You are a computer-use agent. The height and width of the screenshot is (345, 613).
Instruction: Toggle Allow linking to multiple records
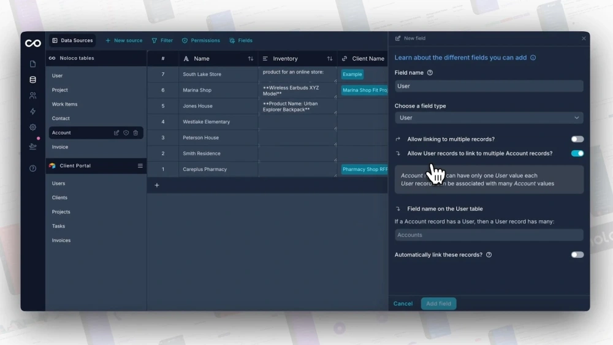pyautogui.click(x=577, y=139)
